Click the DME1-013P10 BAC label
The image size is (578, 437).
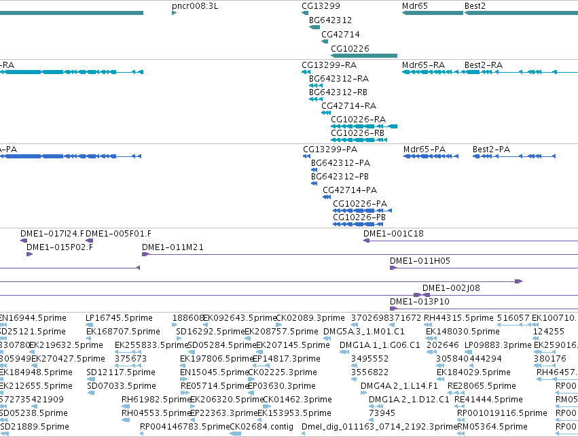(420, 301)
